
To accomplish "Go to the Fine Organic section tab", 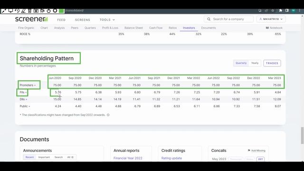I will point(26,28).
